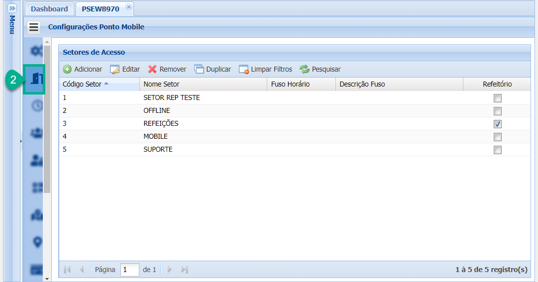Go to last page icon
The width and height of the screenshot is (538, 282).
(x=185, y=270)
